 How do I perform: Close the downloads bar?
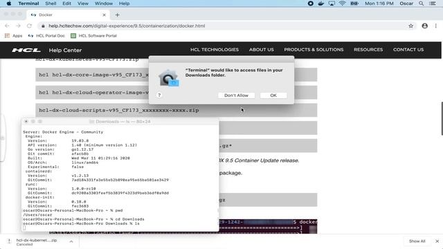tap(437, 241)
